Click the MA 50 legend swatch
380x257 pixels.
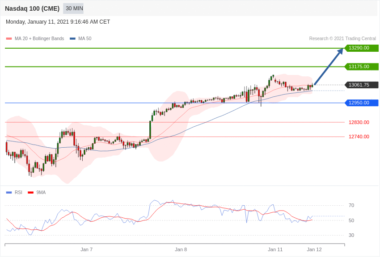tap(72, 39)
